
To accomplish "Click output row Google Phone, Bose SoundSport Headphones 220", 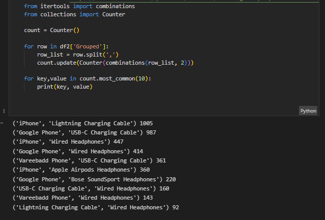I will [x=94, y=179].
